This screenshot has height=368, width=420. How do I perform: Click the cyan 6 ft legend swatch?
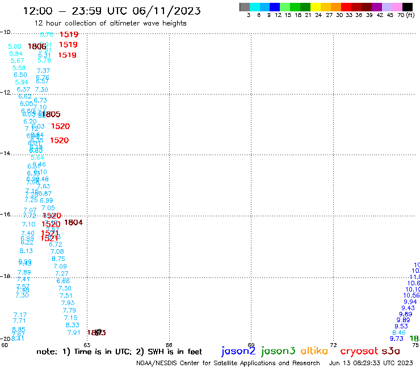point(255,7)
